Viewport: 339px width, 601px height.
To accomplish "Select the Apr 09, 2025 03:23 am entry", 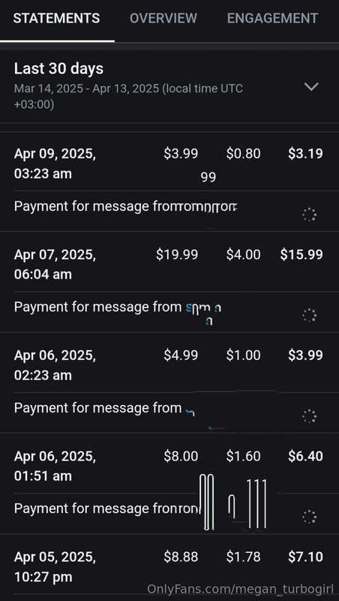I will (169, 164).
